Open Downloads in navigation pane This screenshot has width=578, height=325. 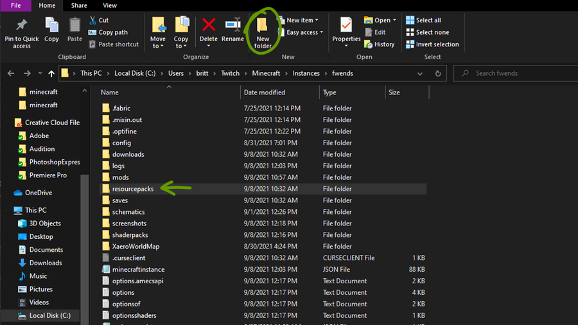tap(40, 263)
